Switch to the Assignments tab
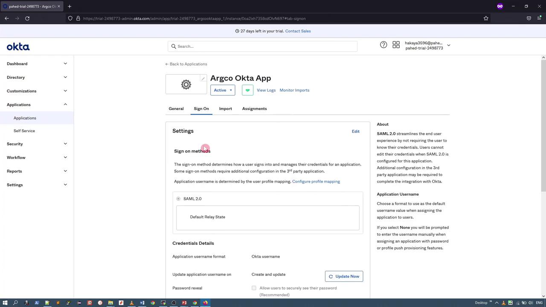This screenshot has height=307, width=546. 254,109
